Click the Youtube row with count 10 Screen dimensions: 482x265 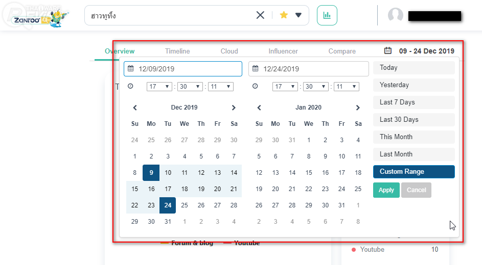coord(395,249)
